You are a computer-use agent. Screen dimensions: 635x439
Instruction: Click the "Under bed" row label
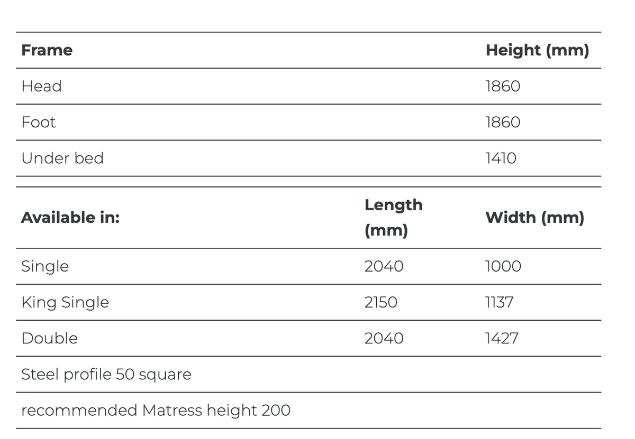point(62,158)
